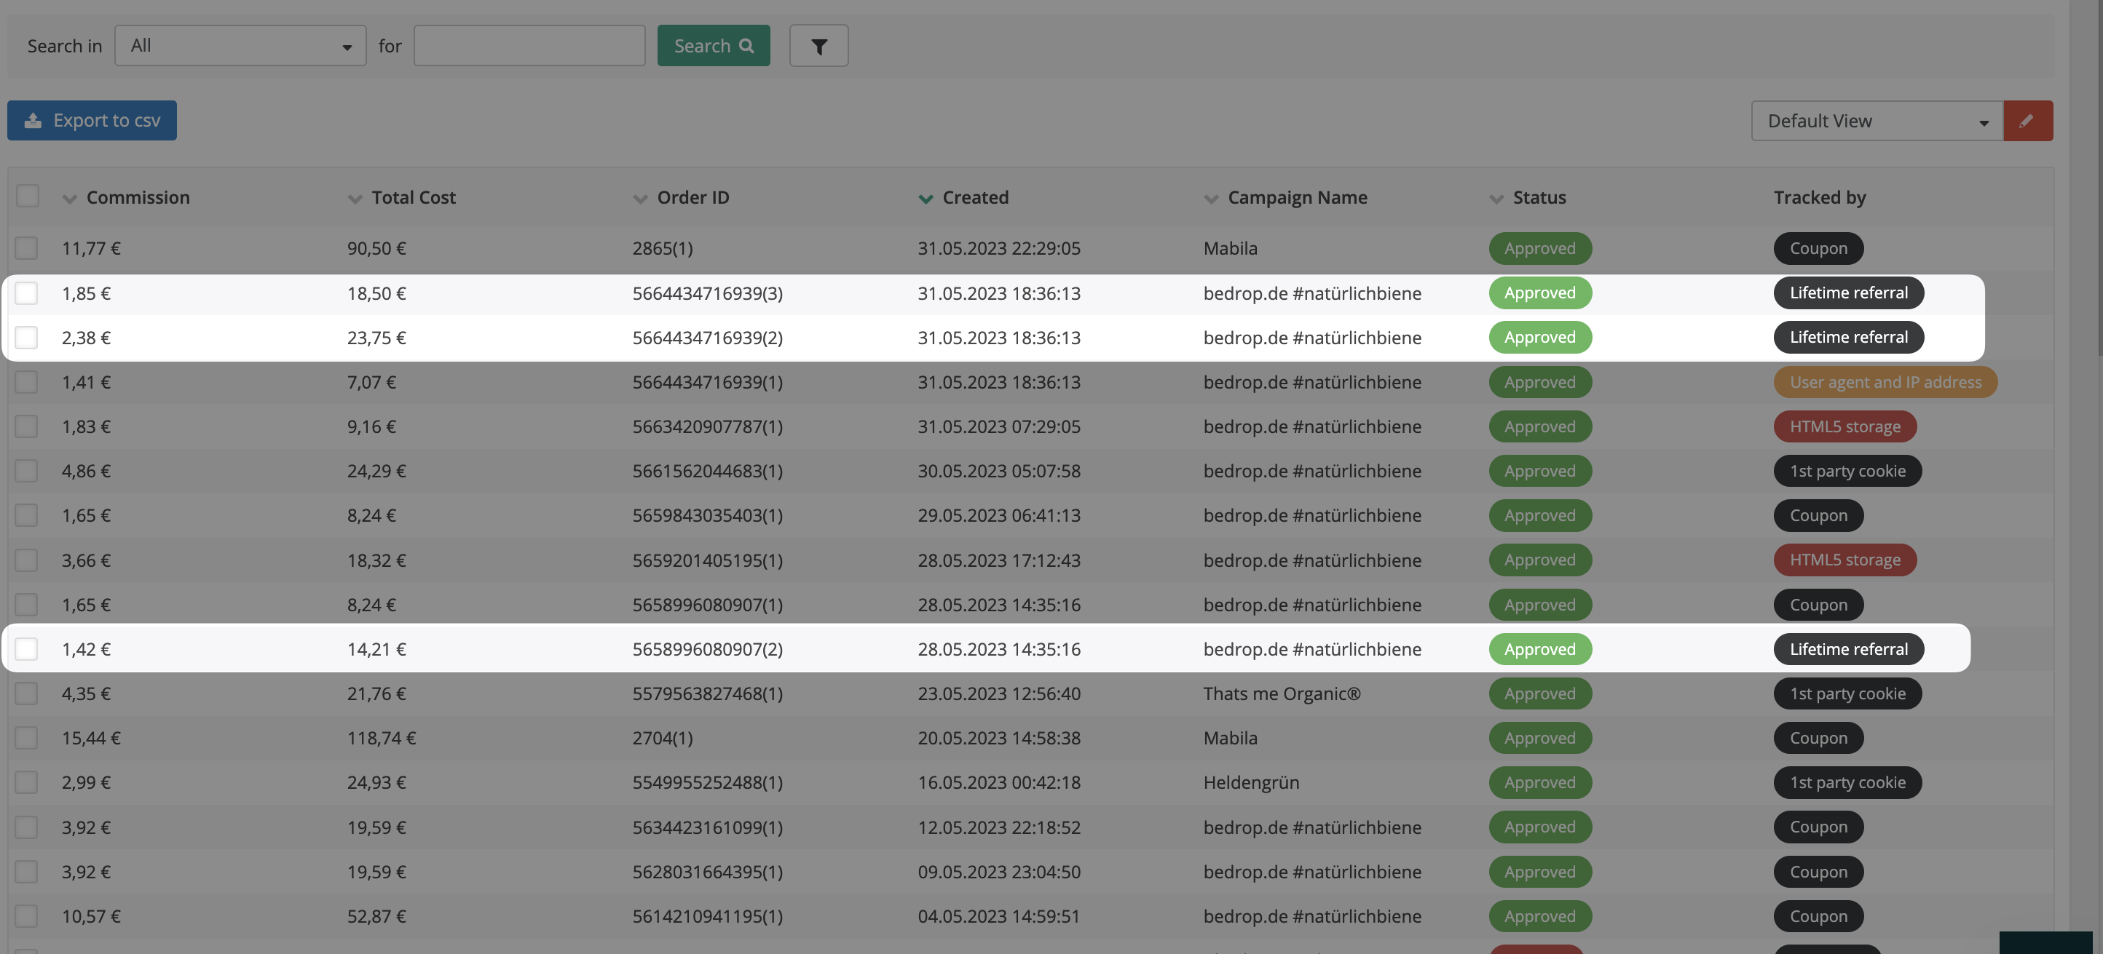Viewport: 2103px width, 954px height.
Task: Check the row with order 5664434716939(1)
Action: 26,382
